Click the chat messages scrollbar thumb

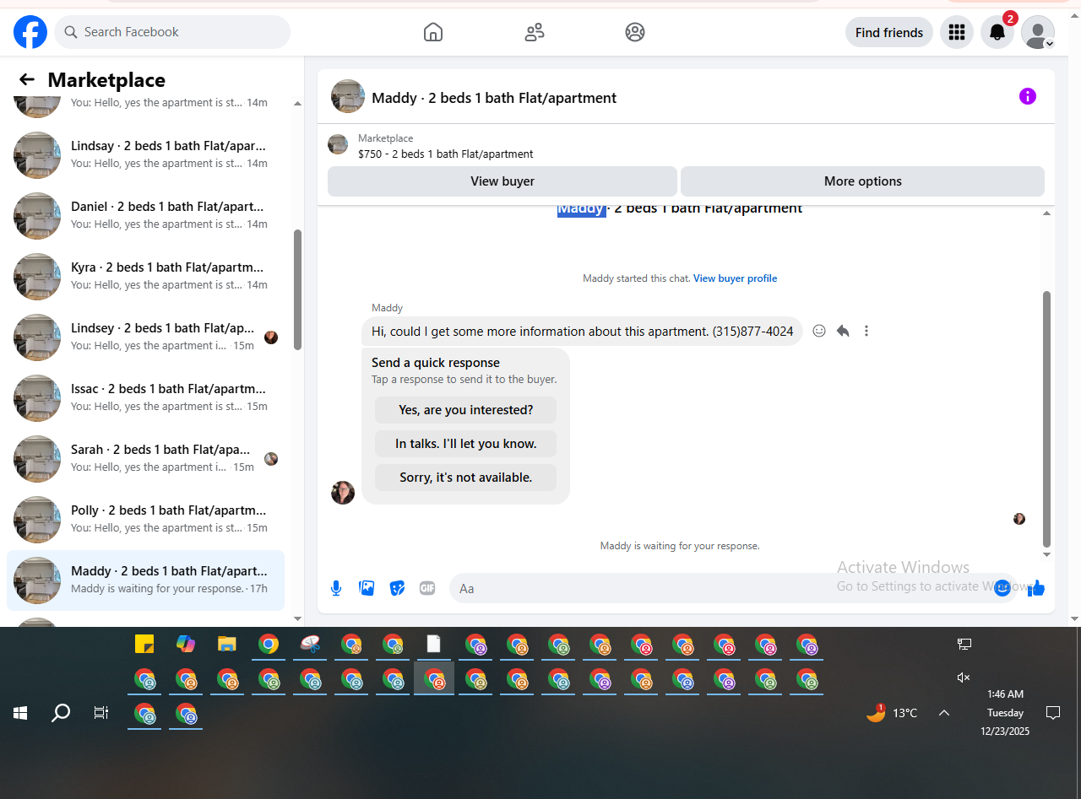tap(1047, 419)
